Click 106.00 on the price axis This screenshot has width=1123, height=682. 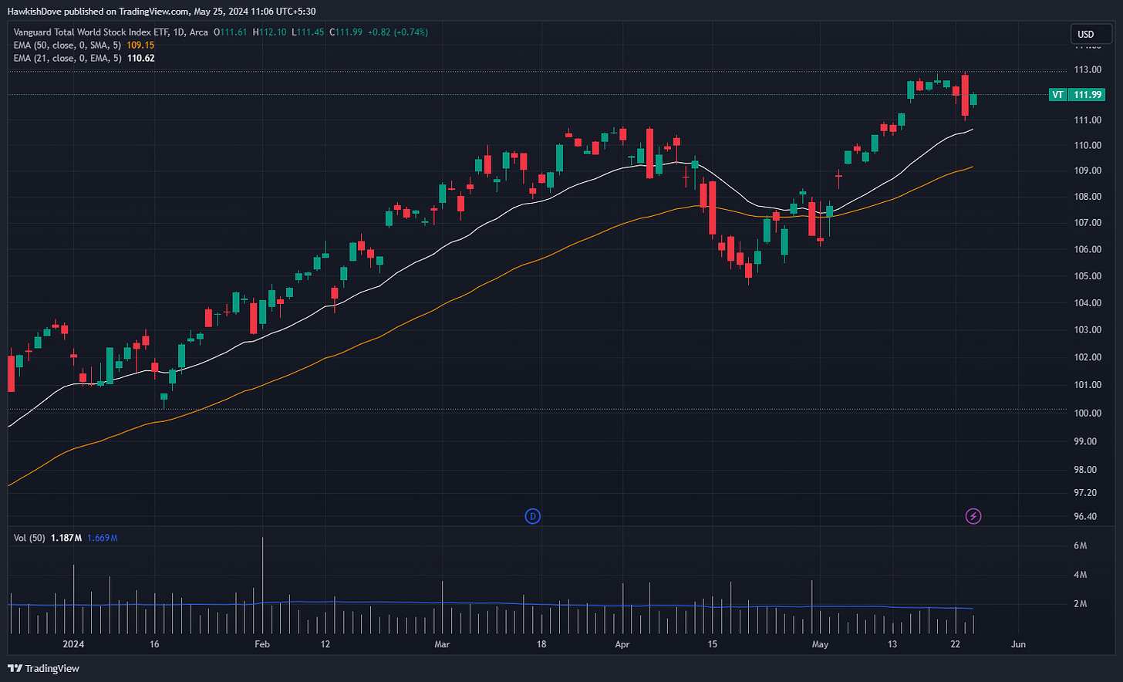point(1088,249)
